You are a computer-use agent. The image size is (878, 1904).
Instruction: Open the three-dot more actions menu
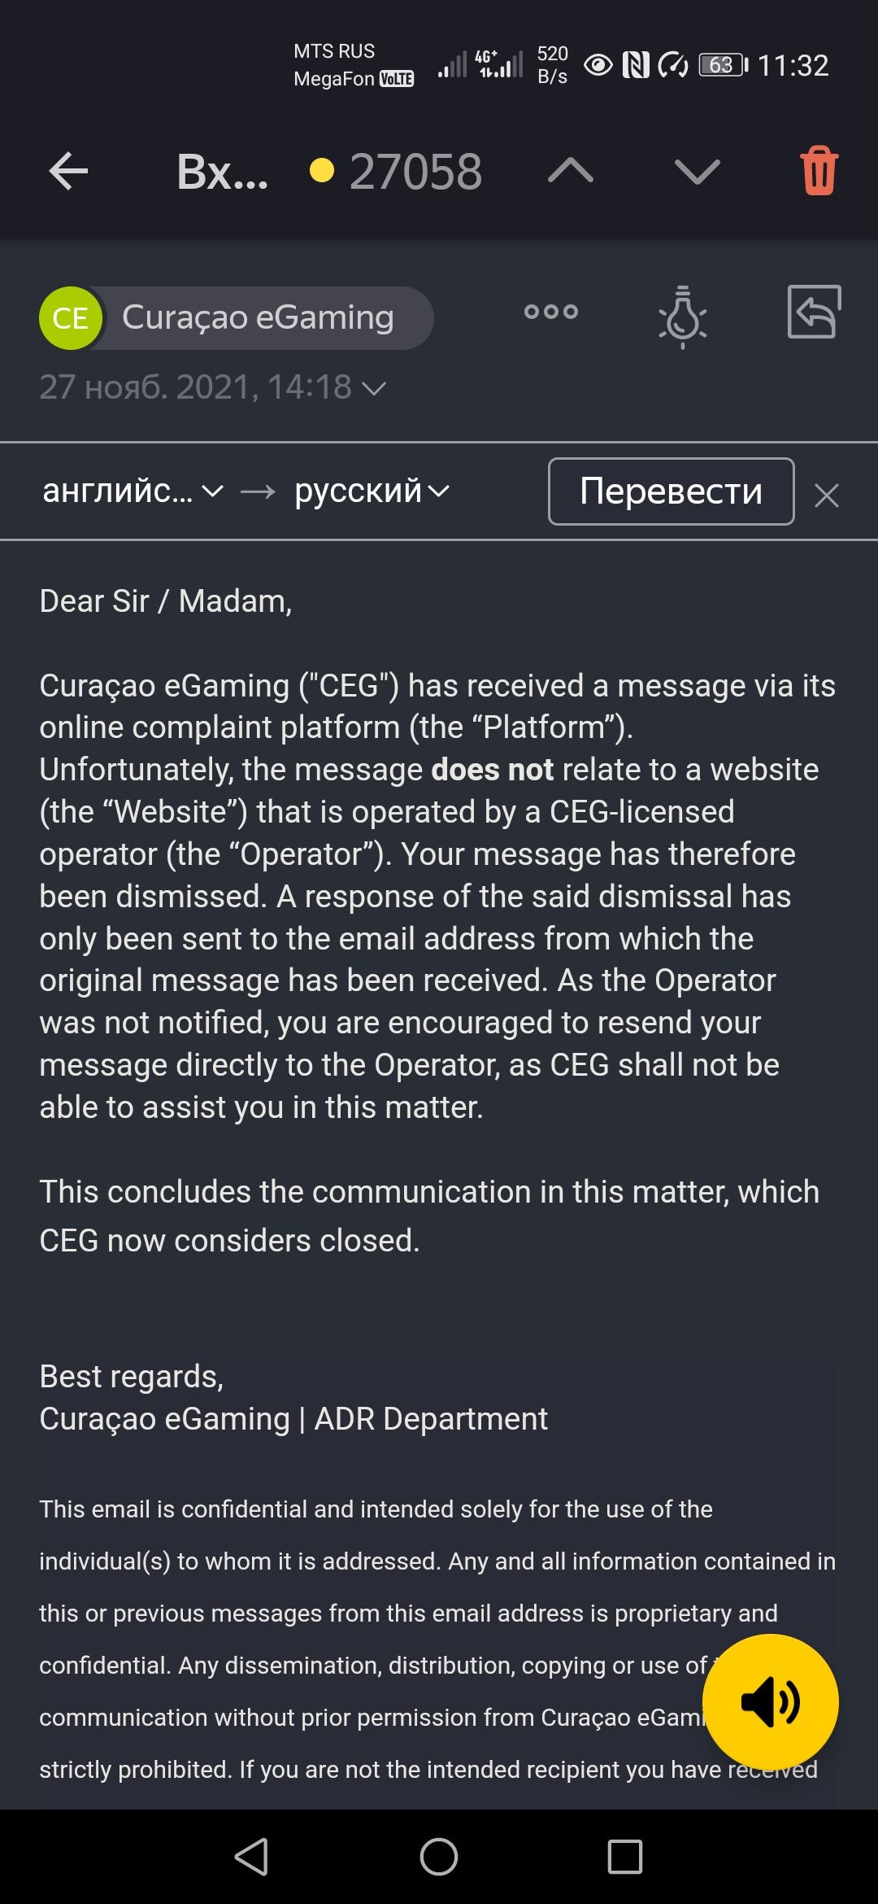[x=551, y=312]
